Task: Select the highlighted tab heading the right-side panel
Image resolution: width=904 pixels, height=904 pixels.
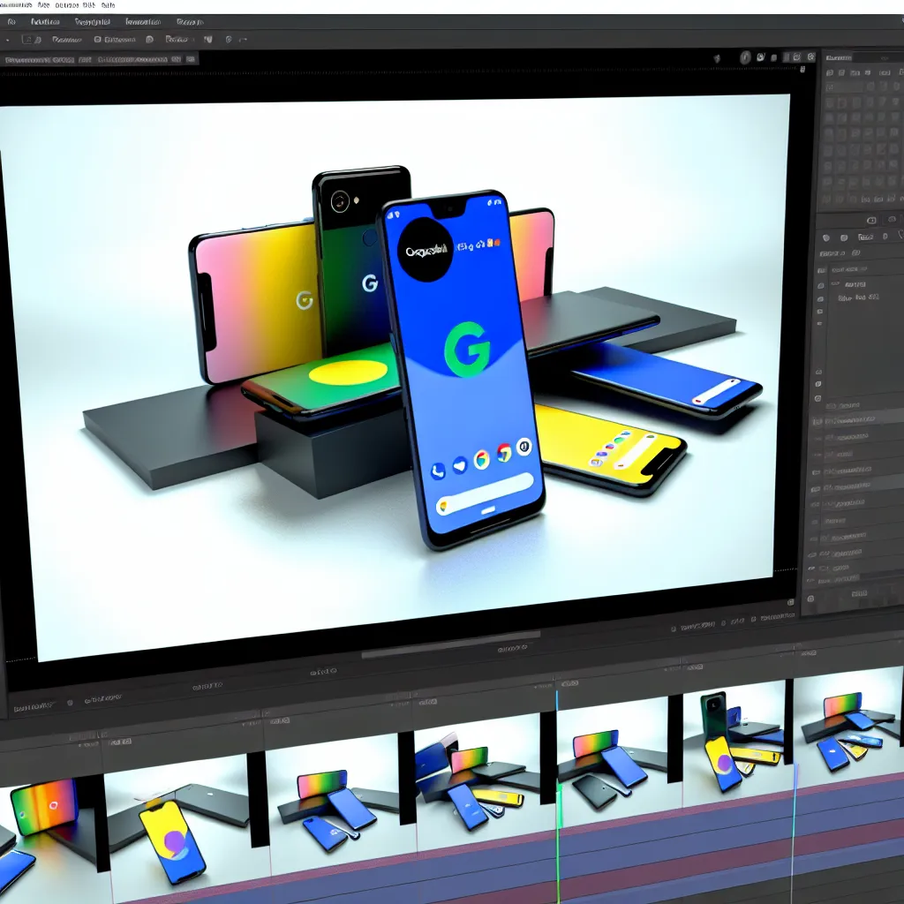Action: point(839,57)
